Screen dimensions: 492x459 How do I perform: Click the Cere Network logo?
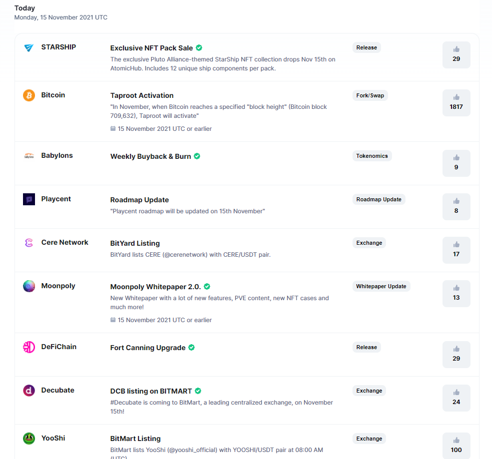point(29,243)
